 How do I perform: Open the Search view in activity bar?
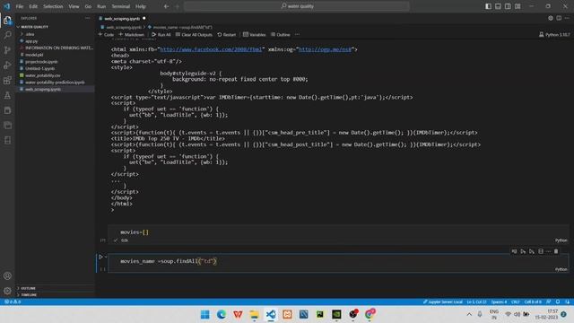(x=7, y=35)
